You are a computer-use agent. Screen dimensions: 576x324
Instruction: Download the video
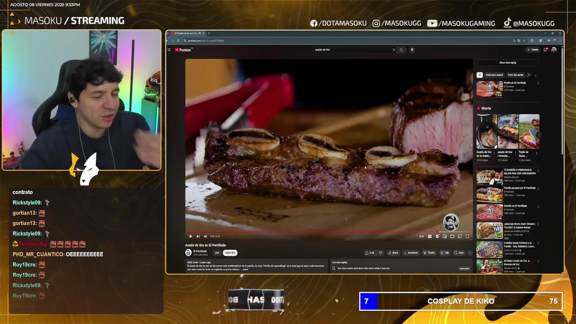(411, 253)
